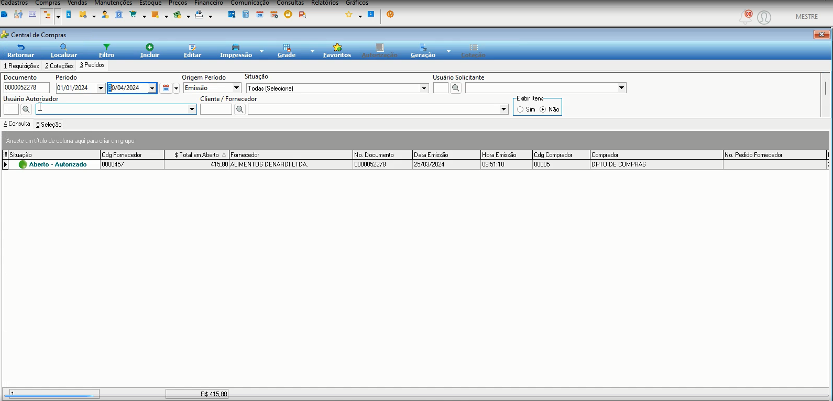Screen dimensions: 833x401
Task: Sort by the Fornecedor column header
Action: [x=291, y=155]
